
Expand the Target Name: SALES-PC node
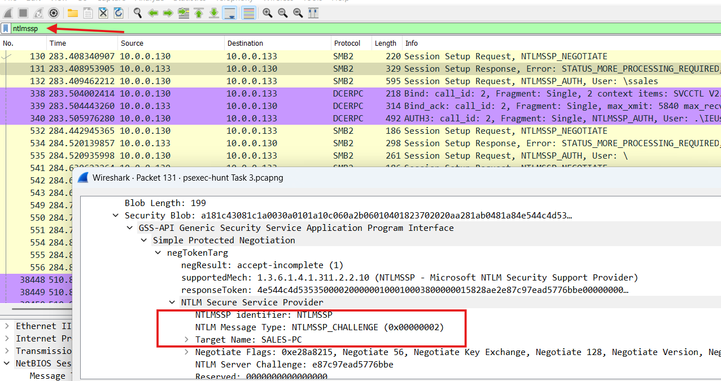(x=187, y=340)
